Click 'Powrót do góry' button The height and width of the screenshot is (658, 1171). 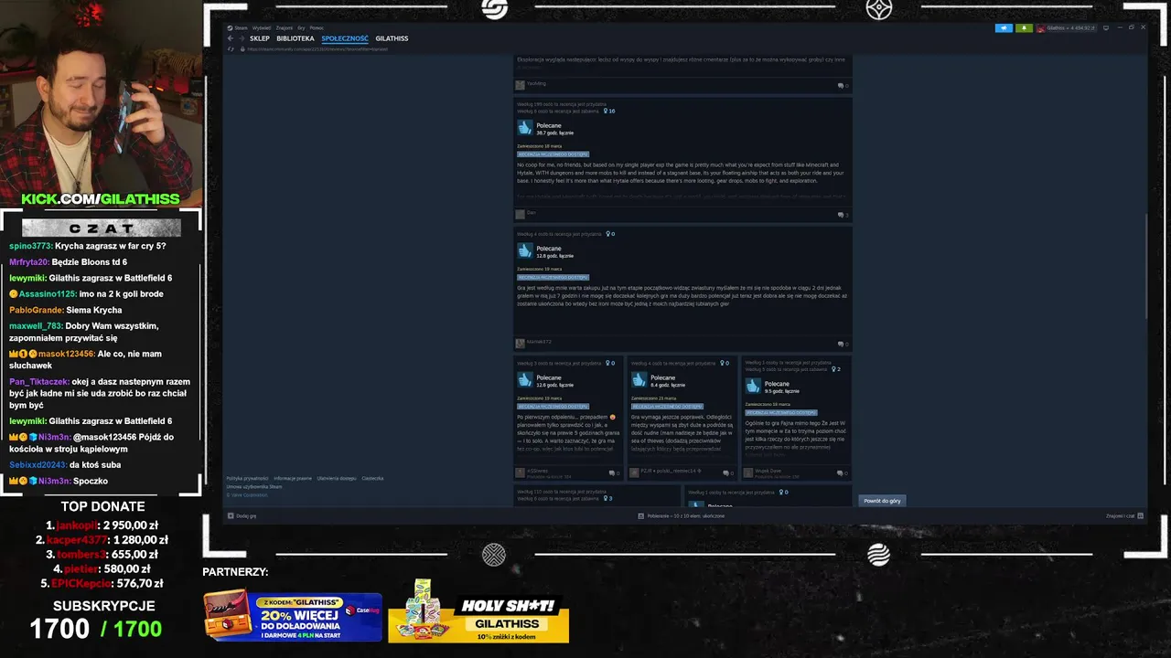pos(882,501)
